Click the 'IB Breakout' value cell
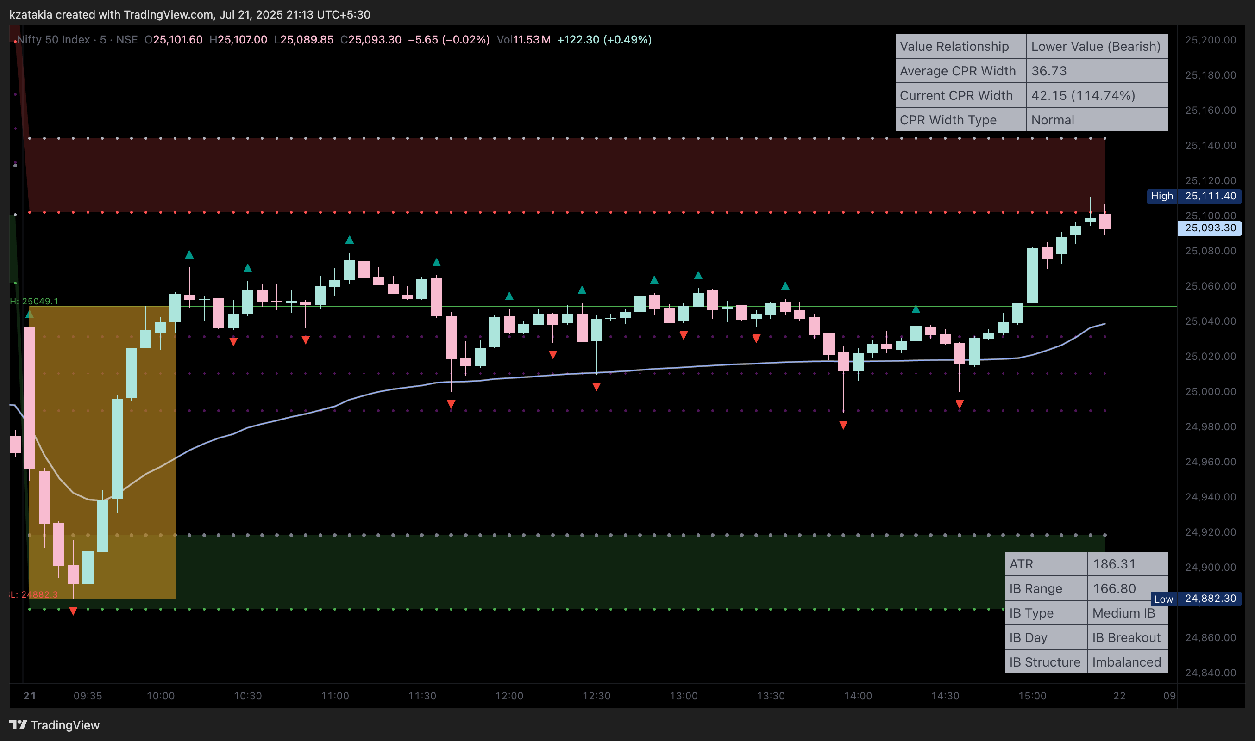 pos(1128,638)
